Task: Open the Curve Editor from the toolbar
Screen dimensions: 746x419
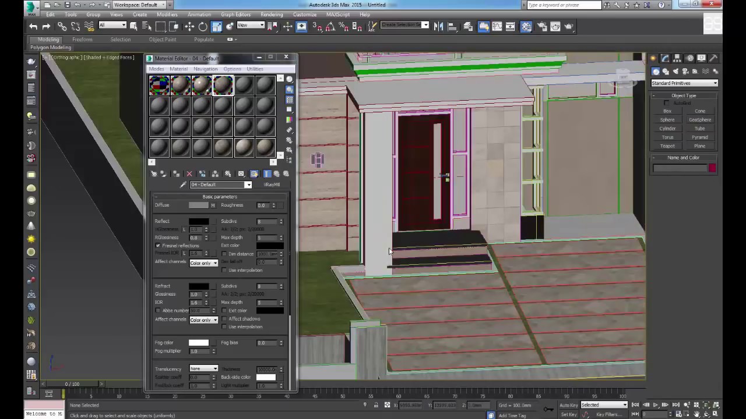Action: [497, 26]
